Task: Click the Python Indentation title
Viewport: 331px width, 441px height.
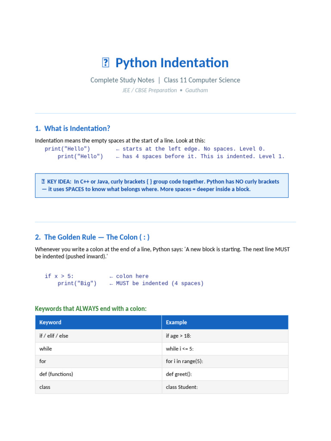Action: pos(172,63)
